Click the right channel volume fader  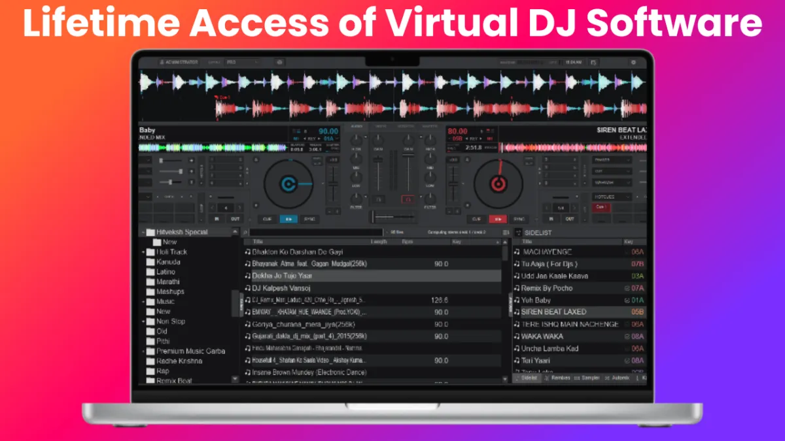tap(408, 172)
